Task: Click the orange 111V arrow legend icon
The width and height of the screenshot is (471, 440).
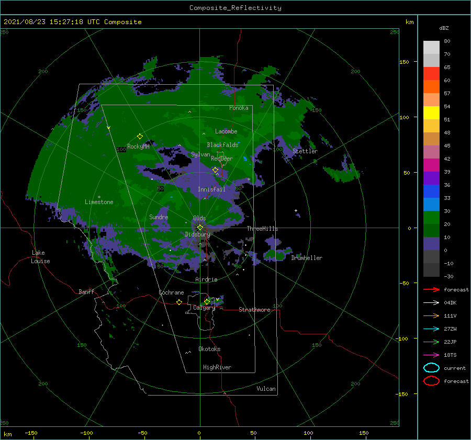Action: (x=431, y=315)
